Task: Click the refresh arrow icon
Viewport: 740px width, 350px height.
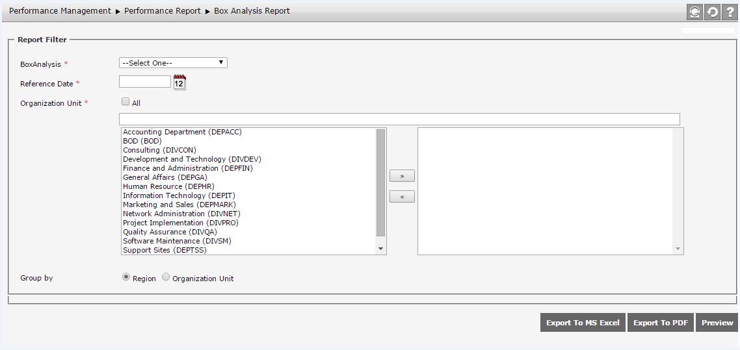Action: click(x=713, y=12)
